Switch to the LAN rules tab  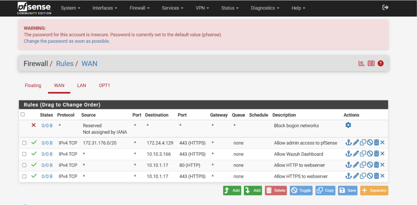(81, 85)
